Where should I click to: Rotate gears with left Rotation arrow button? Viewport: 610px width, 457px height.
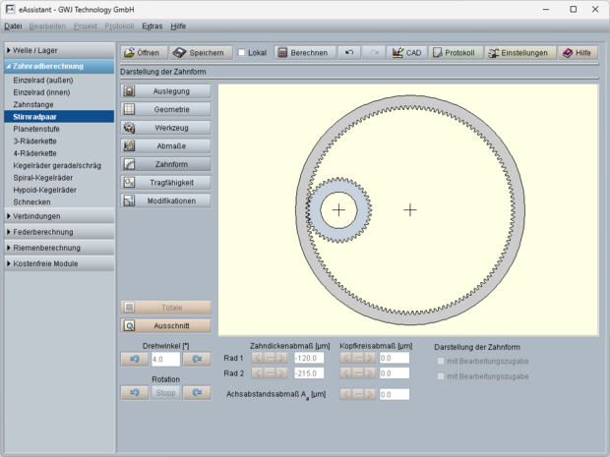point(134,392)
